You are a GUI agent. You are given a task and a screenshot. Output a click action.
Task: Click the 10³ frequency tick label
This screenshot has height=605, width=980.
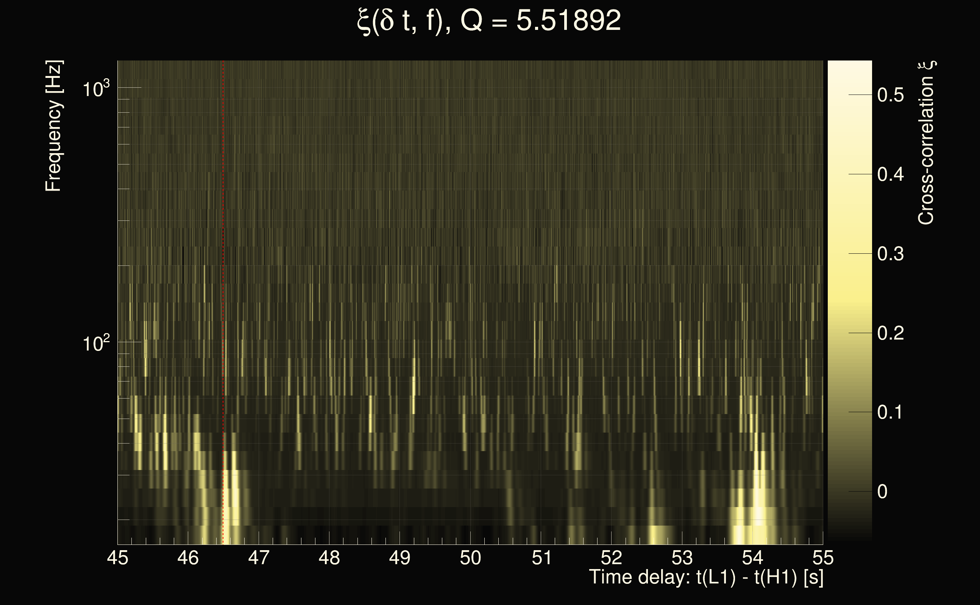click(96, 89)
